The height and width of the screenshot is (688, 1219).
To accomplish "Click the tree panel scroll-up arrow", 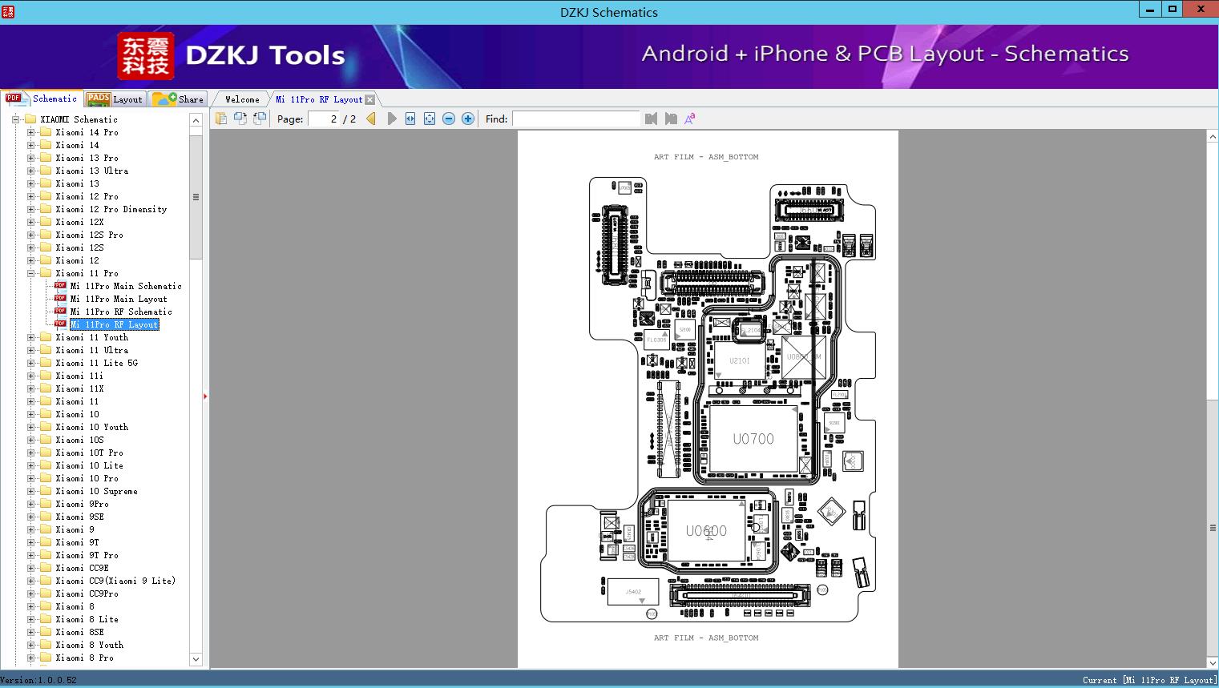I will [x=196, y=120].
